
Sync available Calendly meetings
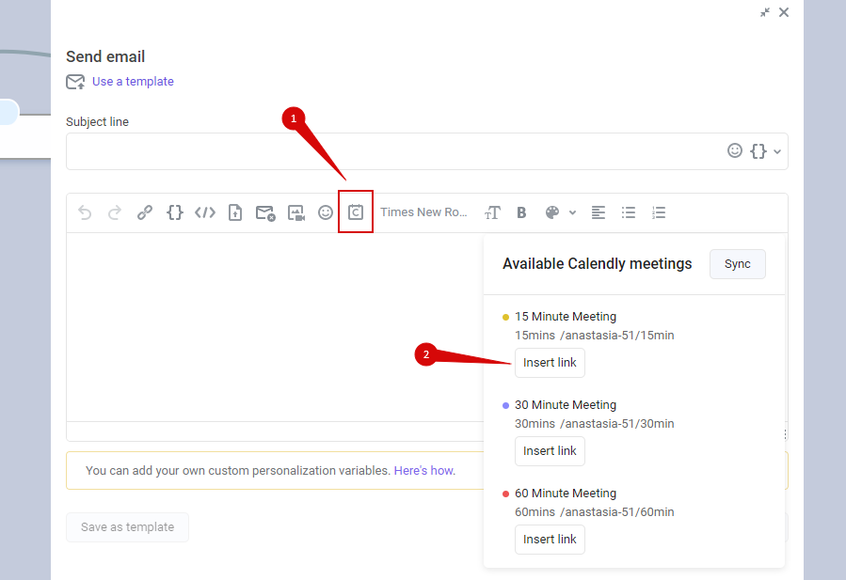tap(737, 264)
